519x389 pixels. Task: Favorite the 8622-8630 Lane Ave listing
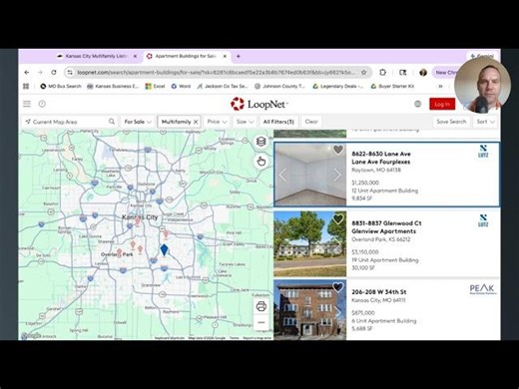(x=338, y=150)
